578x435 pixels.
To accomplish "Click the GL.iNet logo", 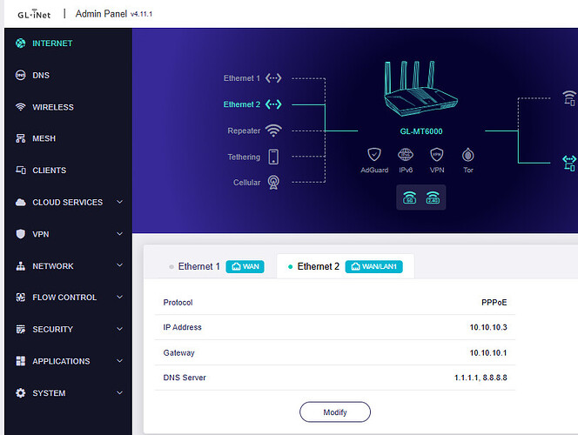I will [x=34, y=14].
